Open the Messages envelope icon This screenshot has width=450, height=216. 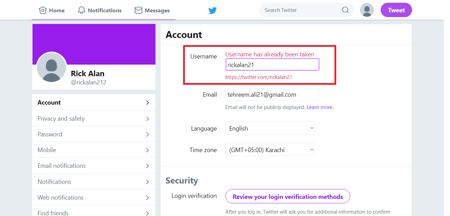pyautogui.click(x=138, y=10)
